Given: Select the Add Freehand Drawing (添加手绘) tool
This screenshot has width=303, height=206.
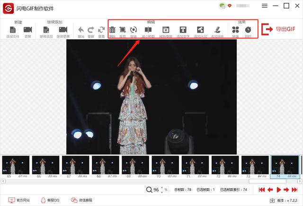Looking at the screenshot, I should 217,30.
